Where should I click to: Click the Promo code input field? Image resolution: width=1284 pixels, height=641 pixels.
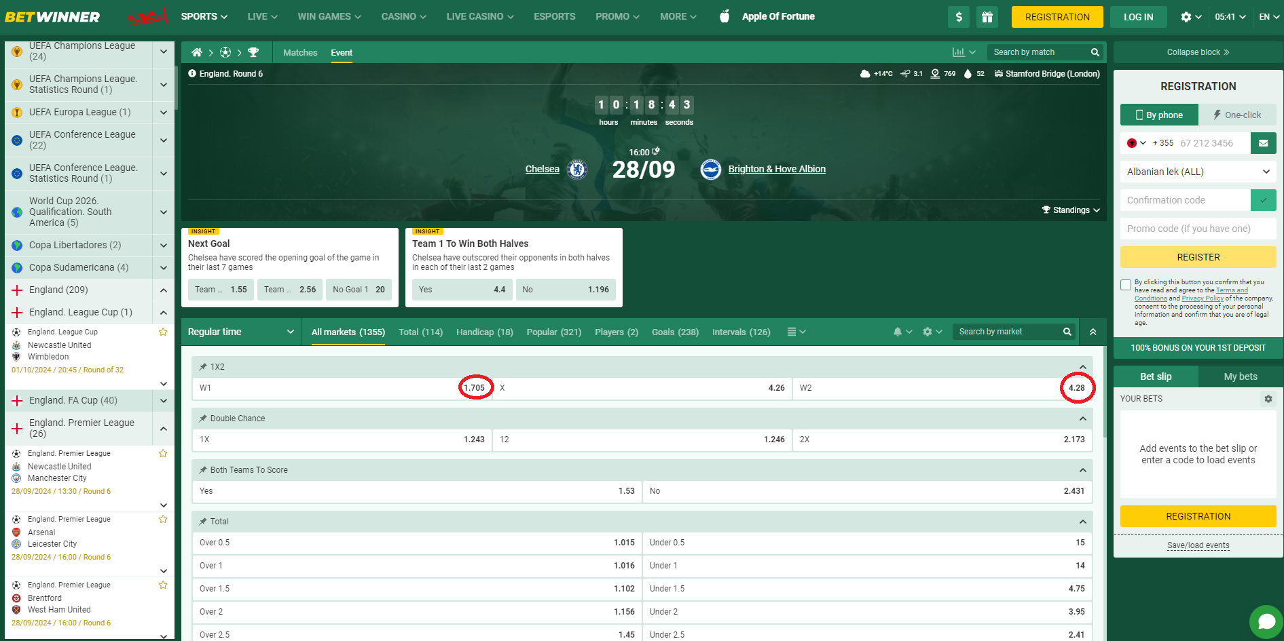(1198, 229)
